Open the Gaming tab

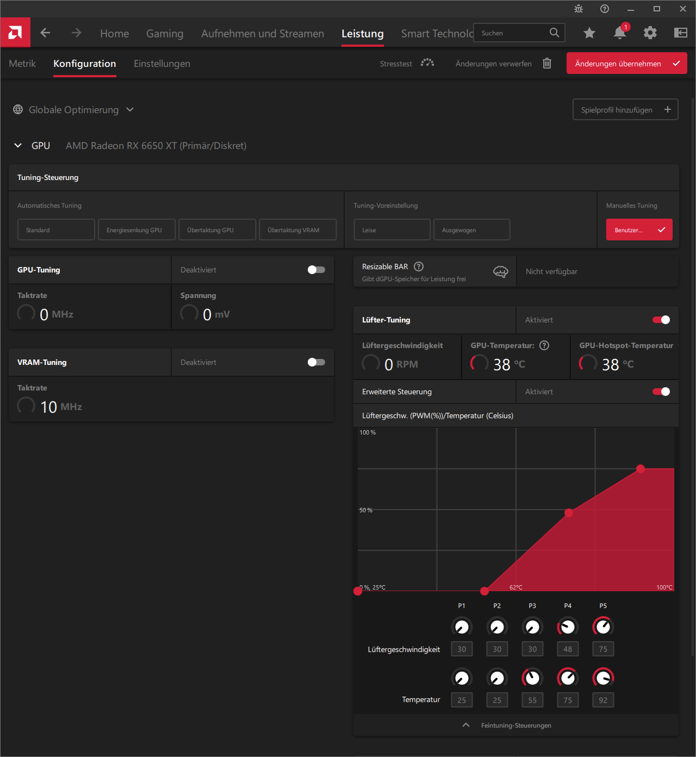pos(165,33)
